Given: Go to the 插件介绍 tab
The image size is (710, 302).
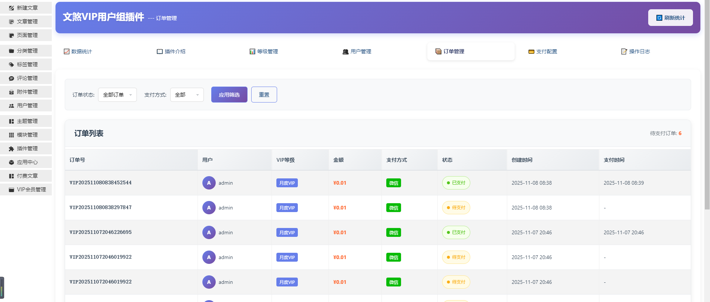Looking at the screenshot, I should coord(171,51).
